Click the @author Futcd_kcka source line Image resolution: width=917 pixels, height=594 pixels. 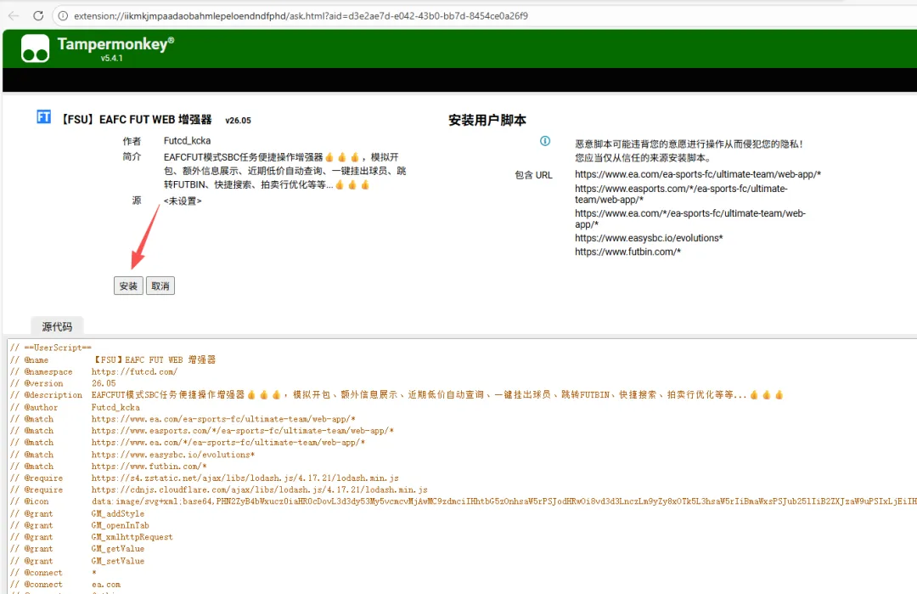coord(75,407)
